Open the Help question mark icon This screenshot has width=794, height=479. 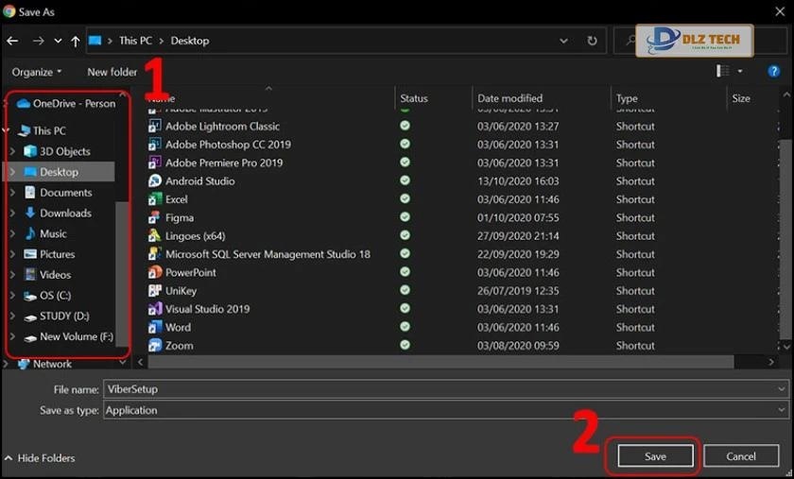click(773, 72)
